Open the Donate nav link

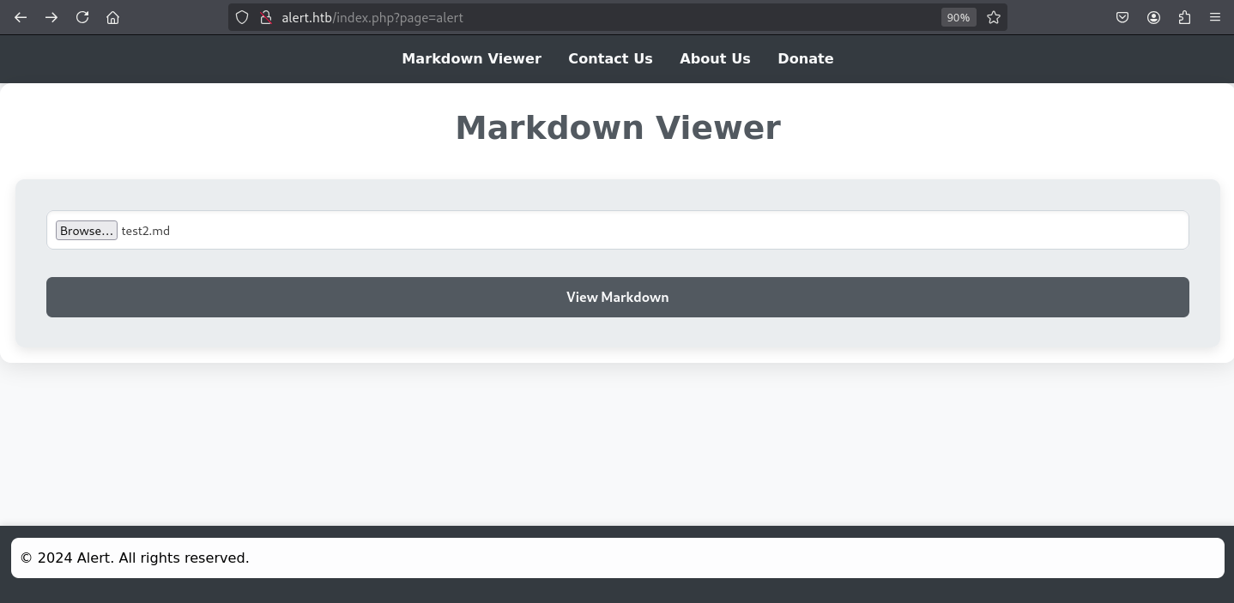806,58
